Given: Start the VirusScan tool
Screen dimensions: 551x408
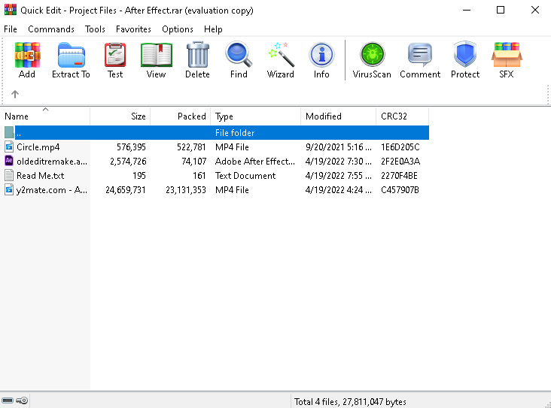Looking at the screenshot, I should pos(372,54).
